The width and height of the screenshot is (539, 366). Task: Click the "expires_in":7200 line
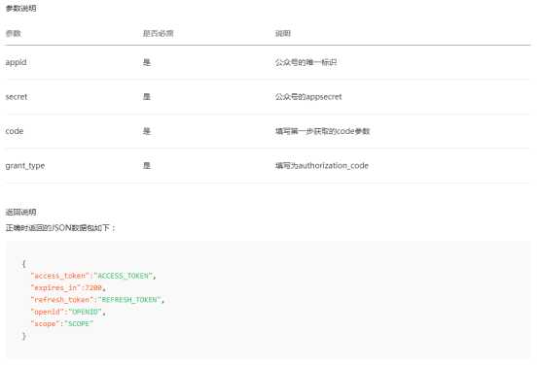click(x=68, y=287)
